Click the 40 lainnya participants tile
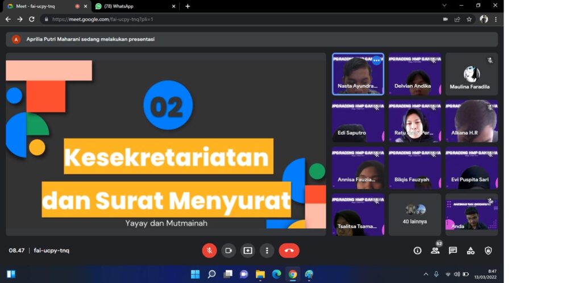Image resolution: width=582 pixels, height=283 pixels. coord(414,214)
